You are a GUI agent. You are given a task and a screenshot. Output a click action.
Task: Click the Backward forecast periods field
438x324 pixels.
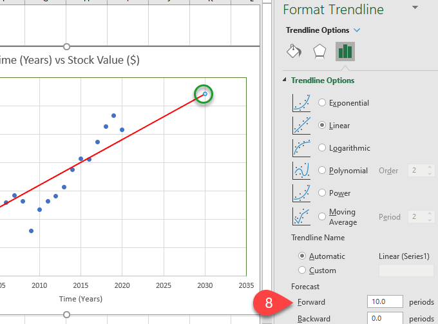[385, 318]
